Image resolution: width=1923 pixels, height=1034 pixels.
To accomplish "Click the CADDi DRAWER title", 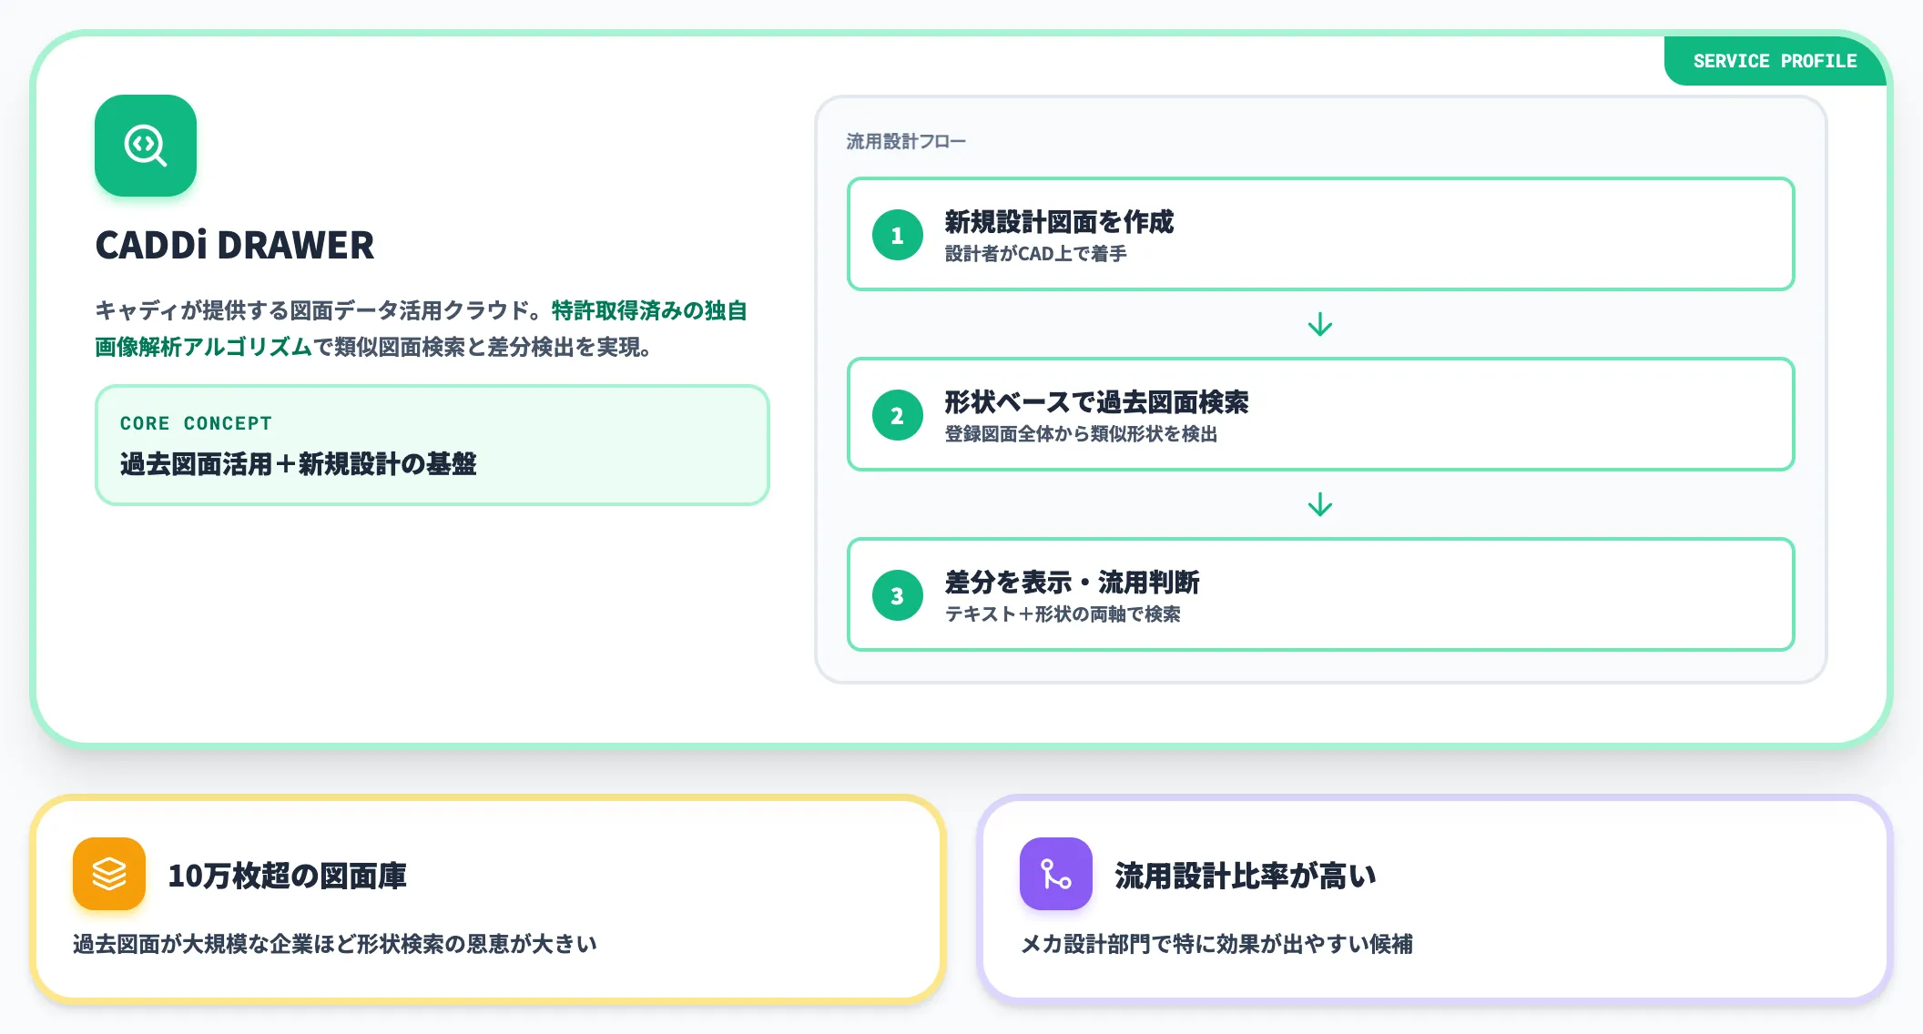I will [x=235, y=245].
